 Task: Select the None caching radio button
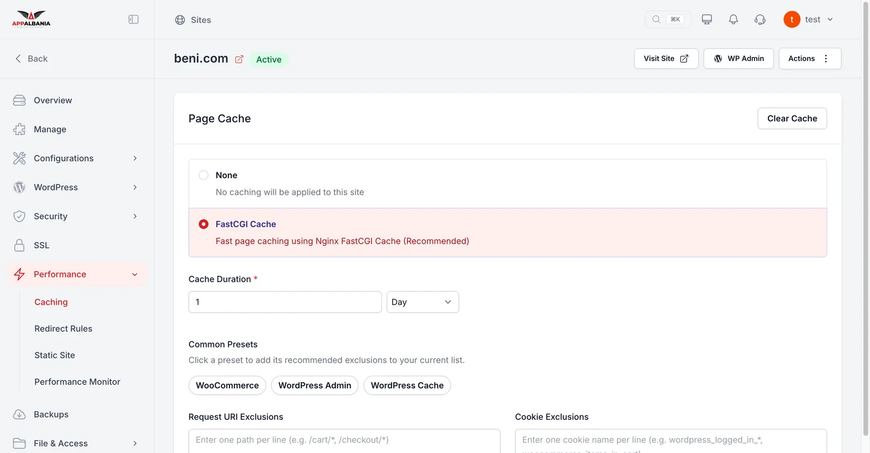click(x=203, y=175)
